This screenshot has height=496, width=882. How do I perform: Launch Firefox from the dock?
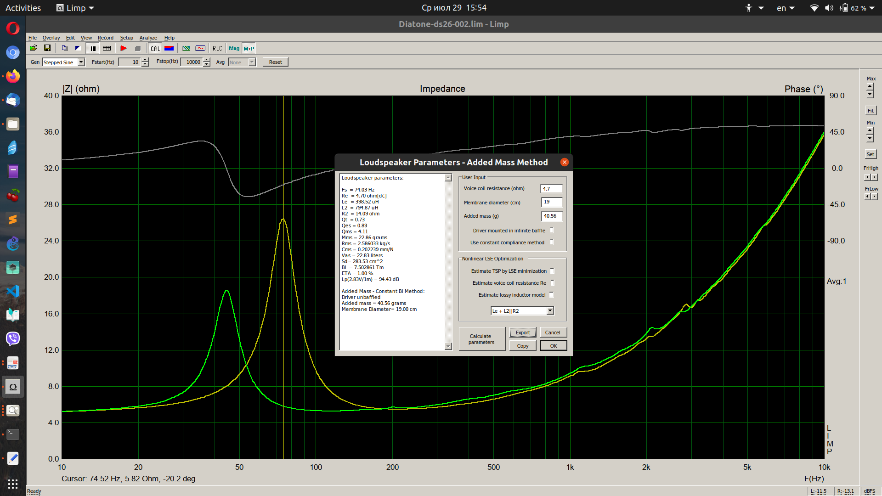coord(13,76)
